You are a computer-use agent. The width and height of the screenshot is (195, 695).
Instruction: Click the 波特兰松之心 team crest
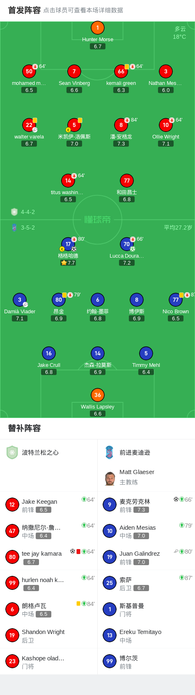(x=12, y=452)
